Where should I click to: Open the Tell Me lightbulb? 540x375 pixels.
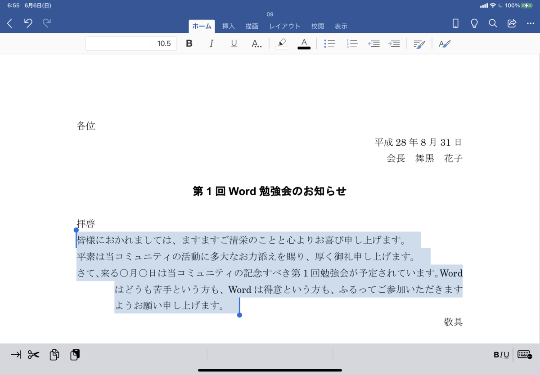pos(474,23)
